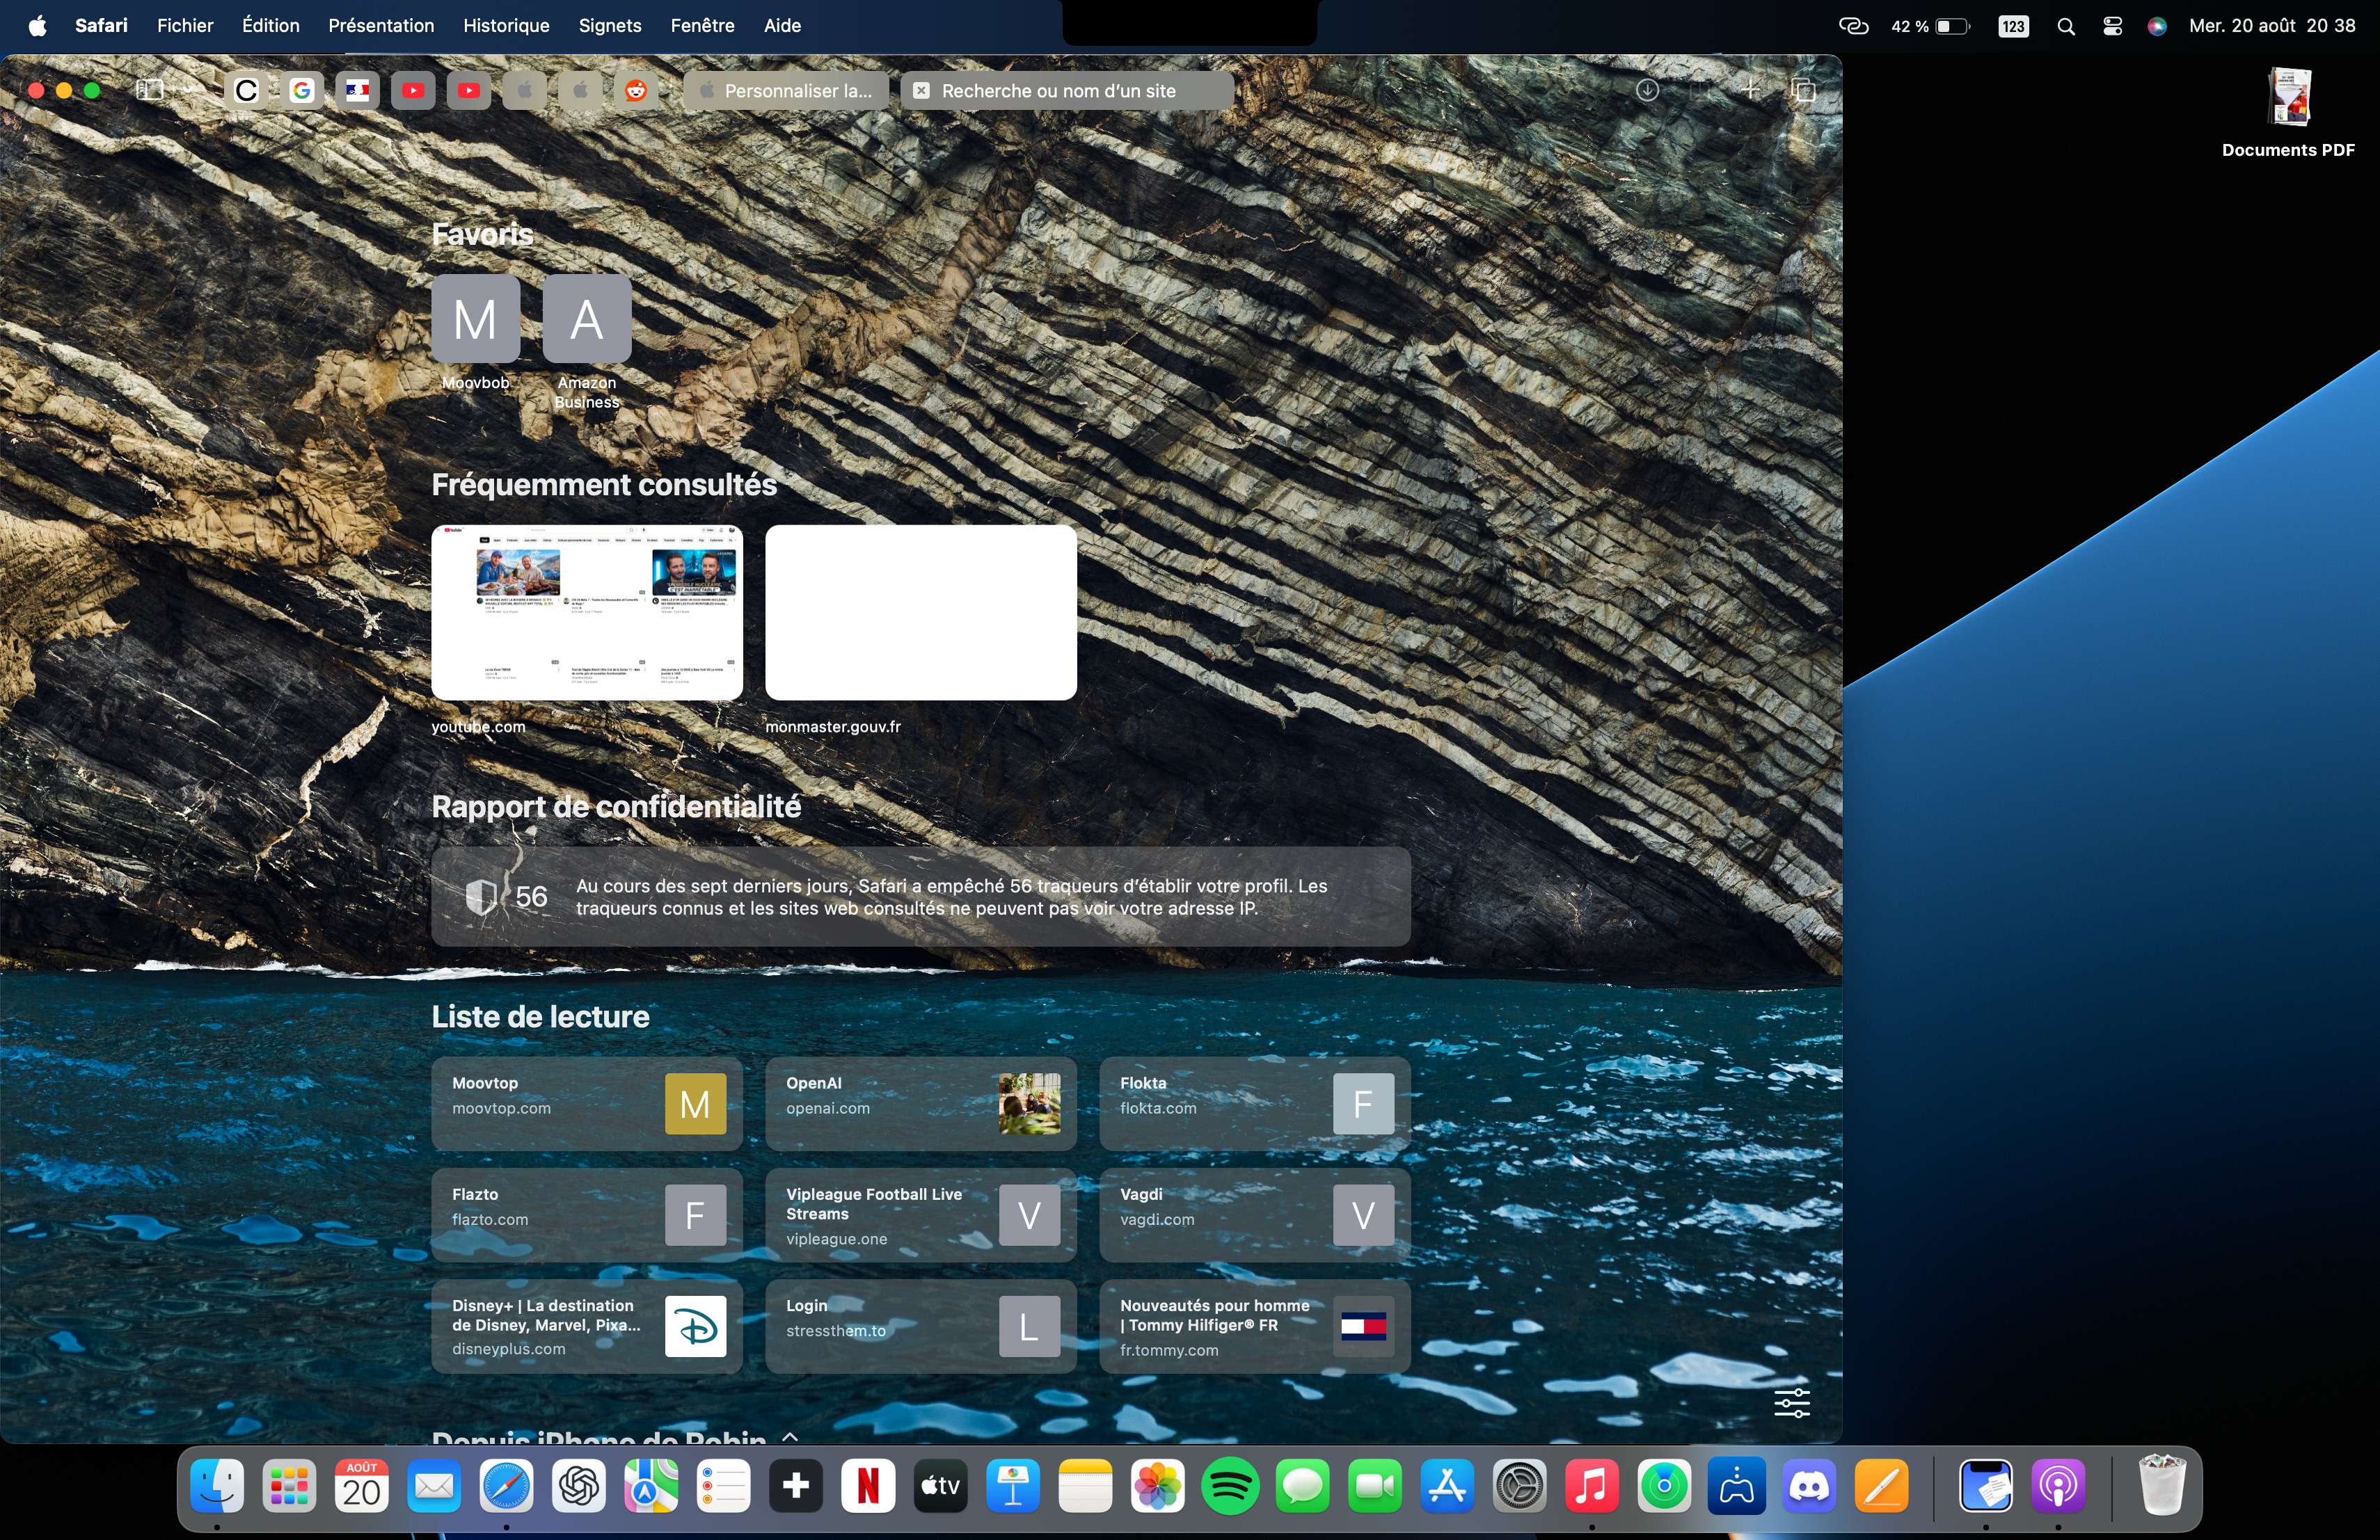Screen dimensions: 2380x1540
Task: Open the start page customization settings icon
Action: click(x=1791, y=1402)
